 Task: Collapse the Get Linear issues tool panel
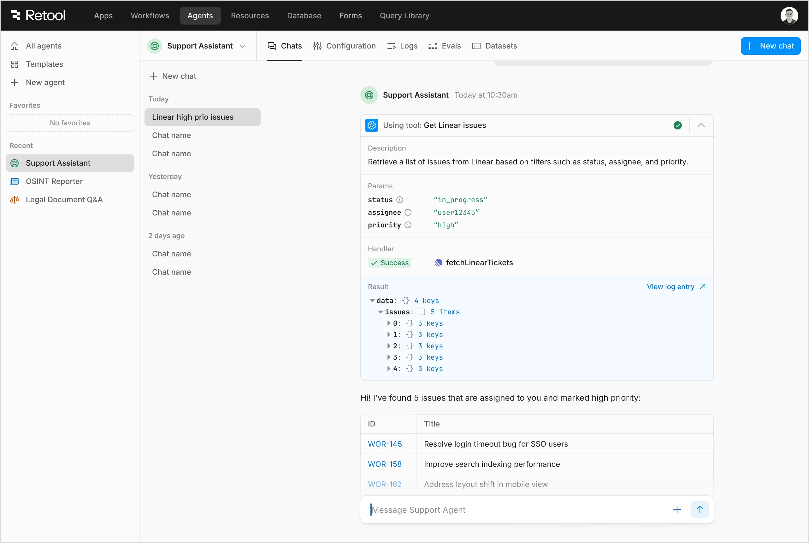[701, 125]
